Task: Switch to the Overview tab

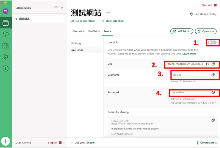Action: click(x=78, y=31)
